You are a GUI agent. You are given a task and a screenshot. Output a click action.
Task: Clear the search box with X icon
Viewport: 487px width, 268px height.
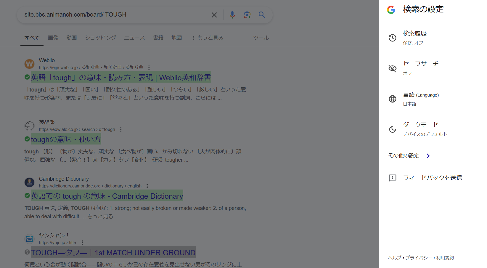tap(214, 15)
